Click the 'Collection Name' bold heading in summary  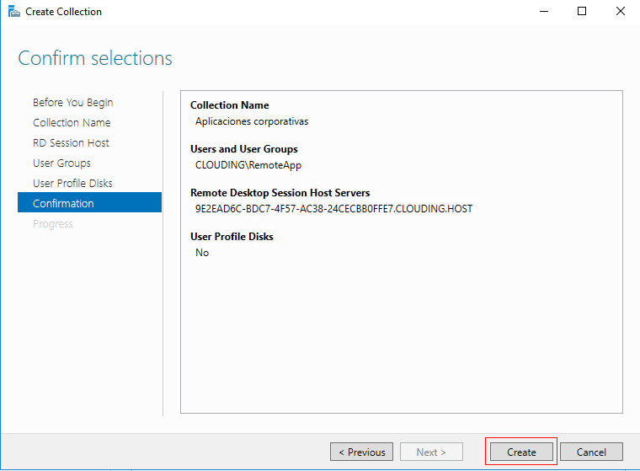tap(229, 105)
